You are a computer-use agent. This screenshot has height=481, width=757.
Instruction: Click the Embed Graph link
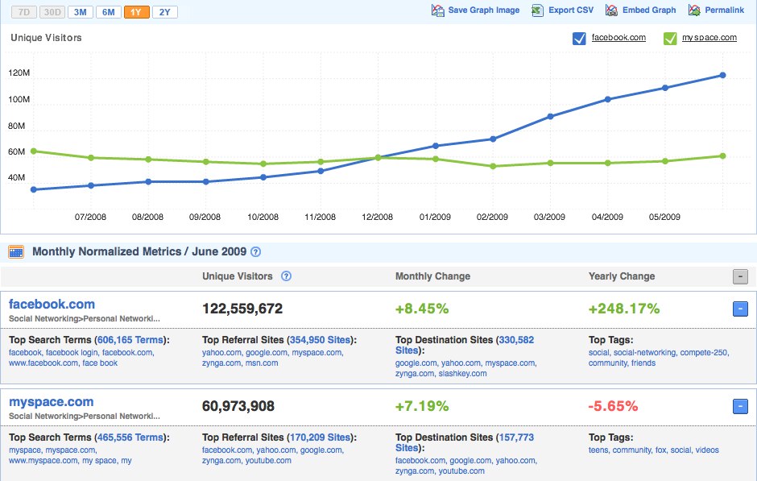pyautogui.click(x=649, y=10)
